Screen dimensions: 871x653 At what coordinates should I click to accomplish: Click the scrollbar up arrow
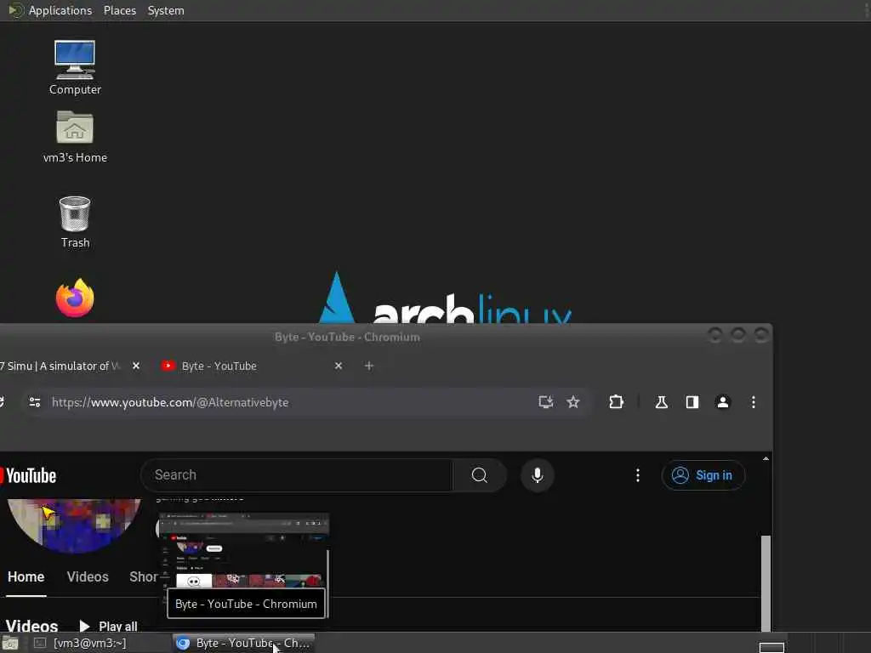766,458
